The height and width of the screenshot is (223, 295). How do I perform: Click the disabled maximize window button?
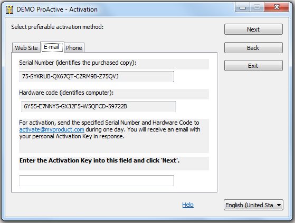pos(257,7)
